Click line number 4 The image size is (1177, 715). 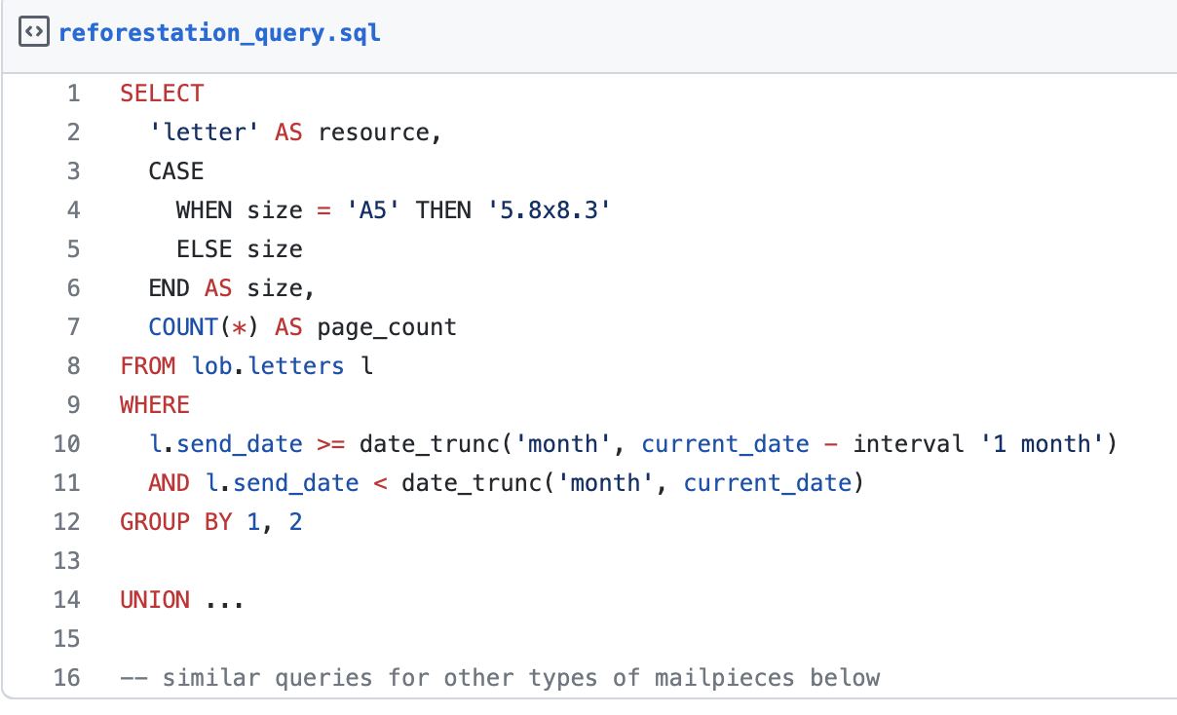coord(73,210)
